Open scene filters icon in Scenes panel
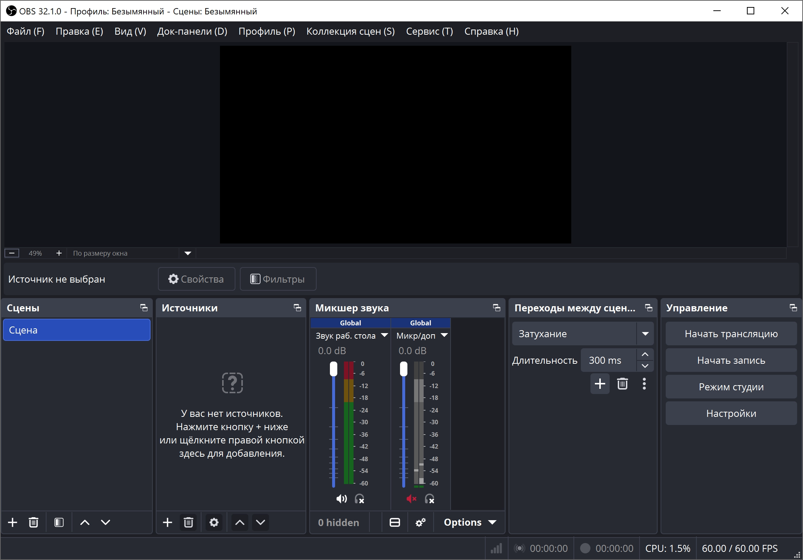This screenshot has width=803, height=560. tap(59, 522)
